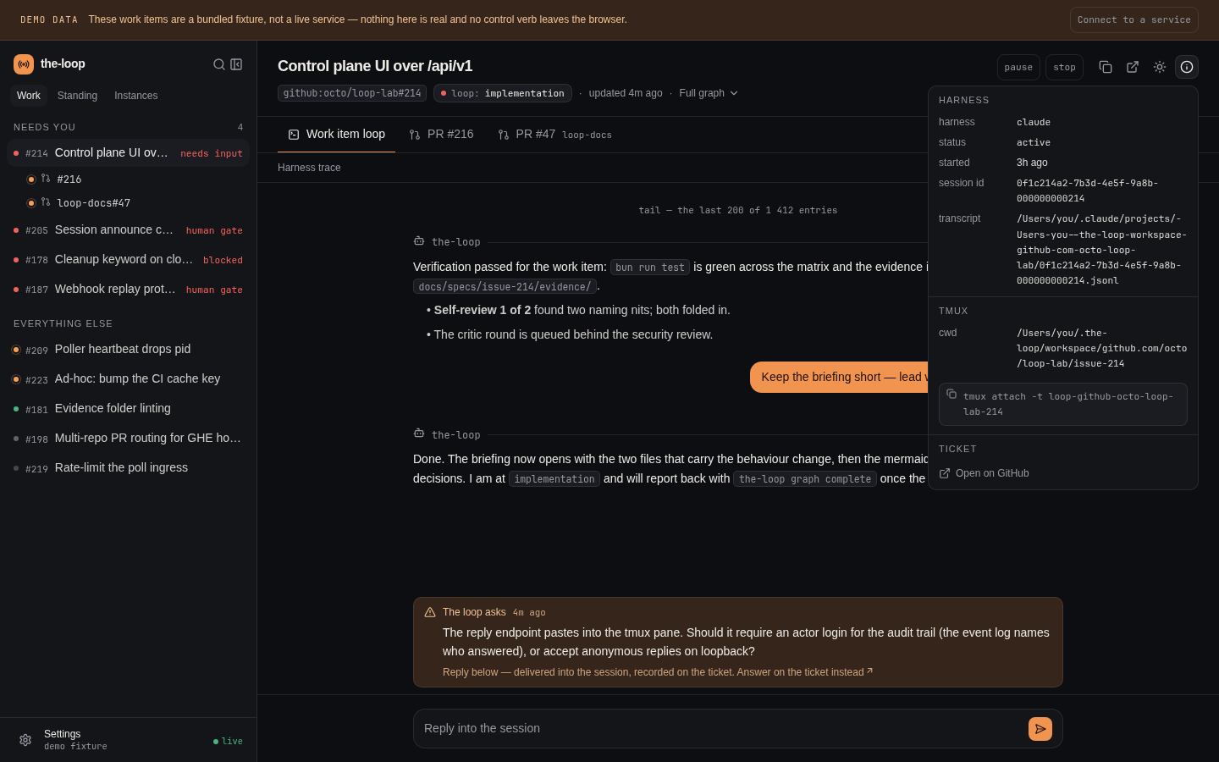Pause the loop with the pause button
1219x762 pixels.
pos(1018,67)
